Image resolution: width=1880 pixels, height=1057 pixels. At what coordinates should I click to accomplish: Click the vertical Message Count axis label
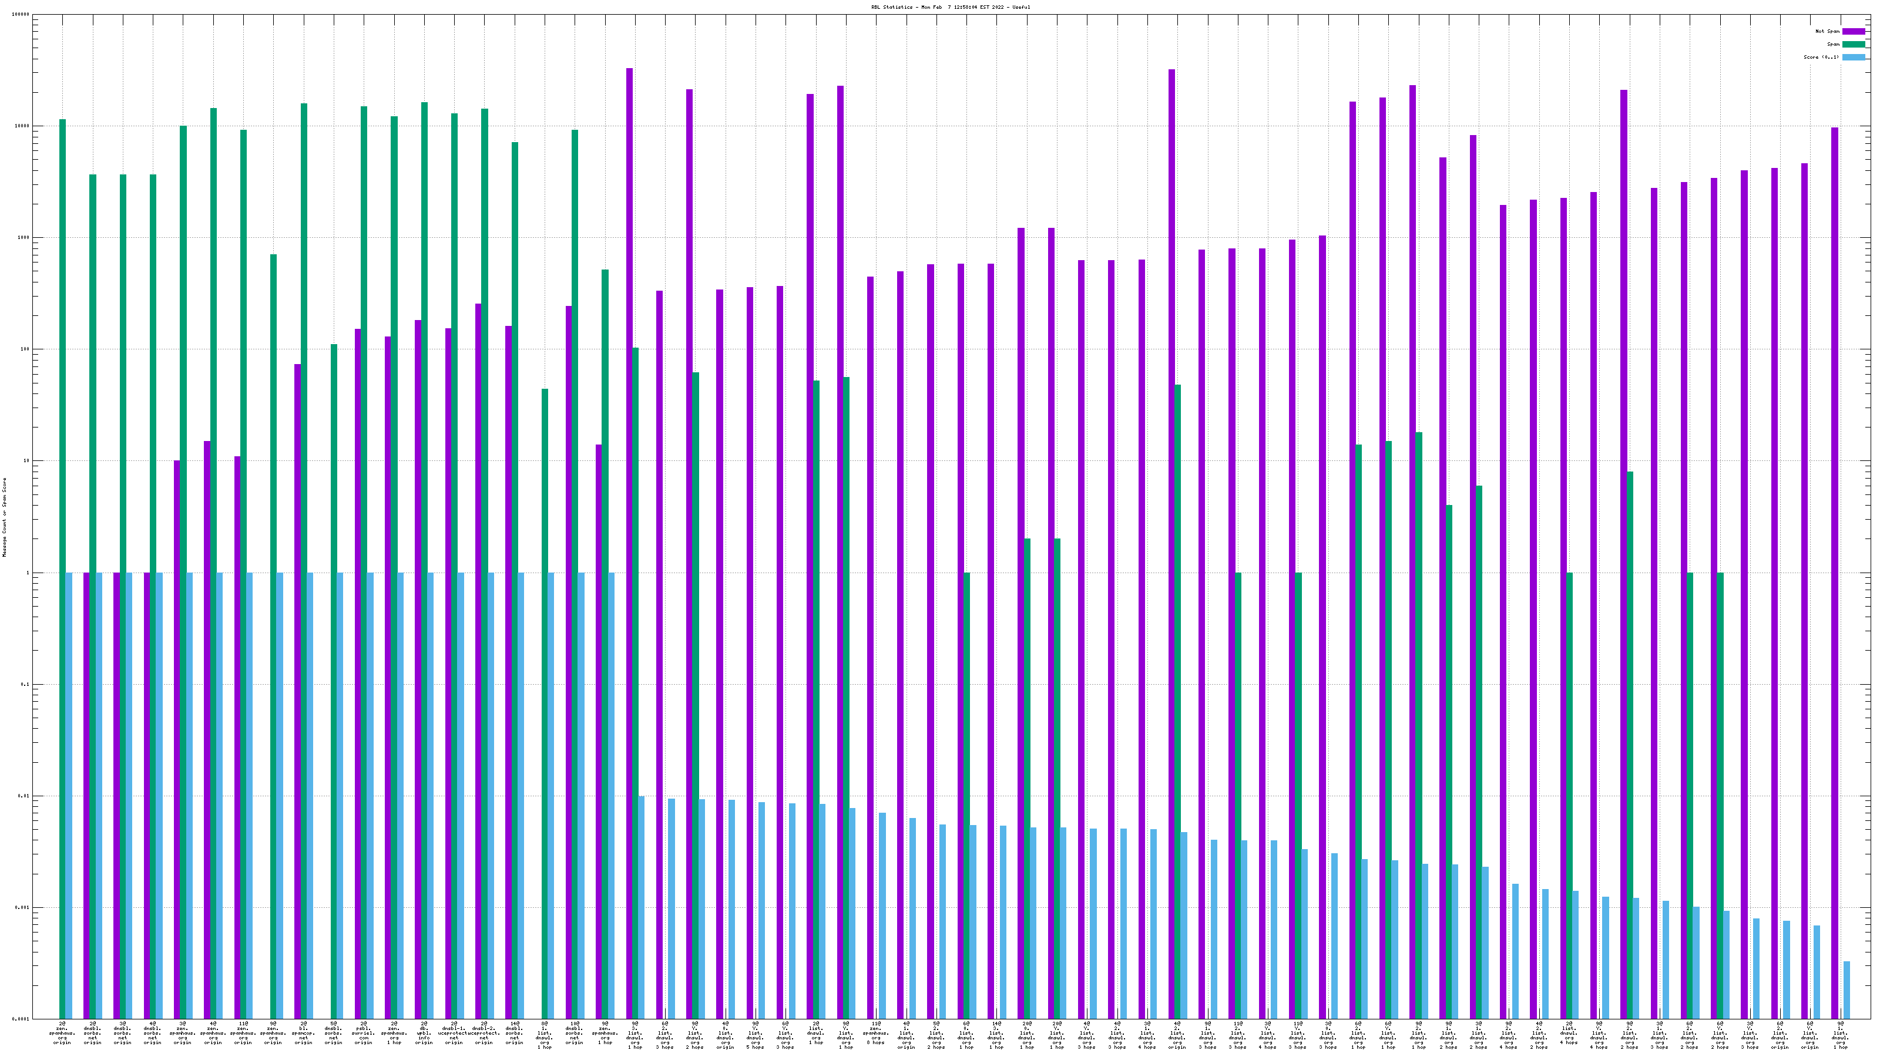tap(4, 517)
